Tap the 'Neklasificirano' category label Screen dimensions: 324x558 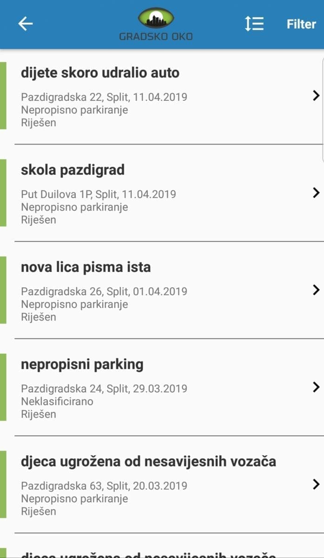pos(57,401)
